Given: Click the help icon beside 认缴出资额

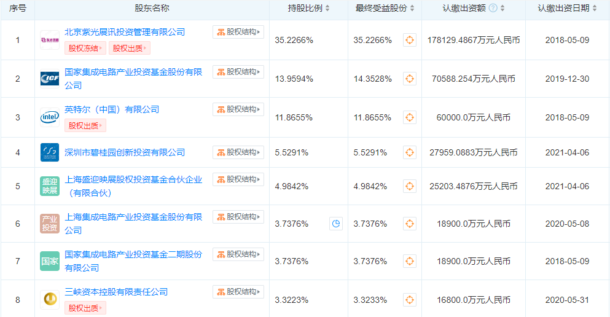Looking at the screenshot, I should [x=493, y=9].
